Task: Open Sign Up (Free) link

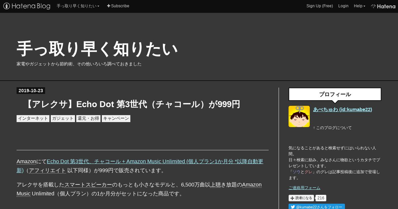Action: [x=319, y=6]
